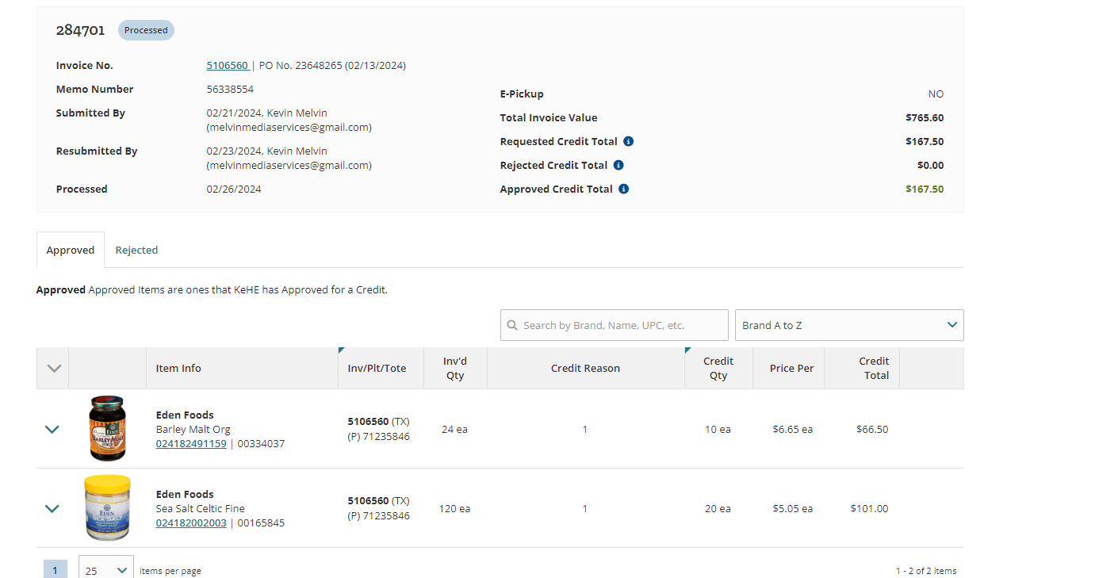Click the info icon beside Rejected Credit Total
The image size is (1095, 578).
coord(618,165)
